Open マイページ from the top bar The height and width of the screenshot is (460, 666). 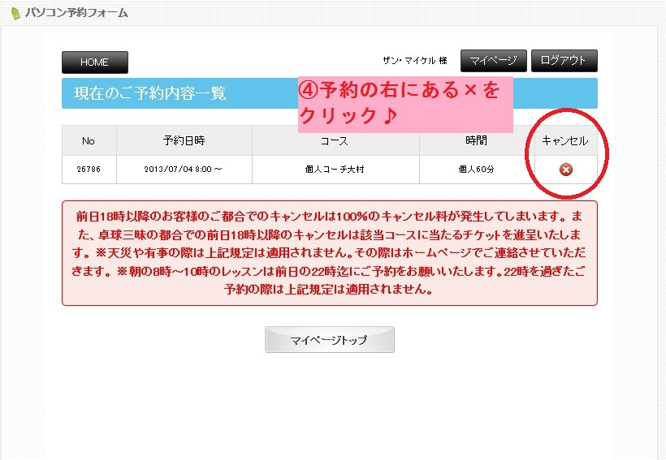point(494,61)
